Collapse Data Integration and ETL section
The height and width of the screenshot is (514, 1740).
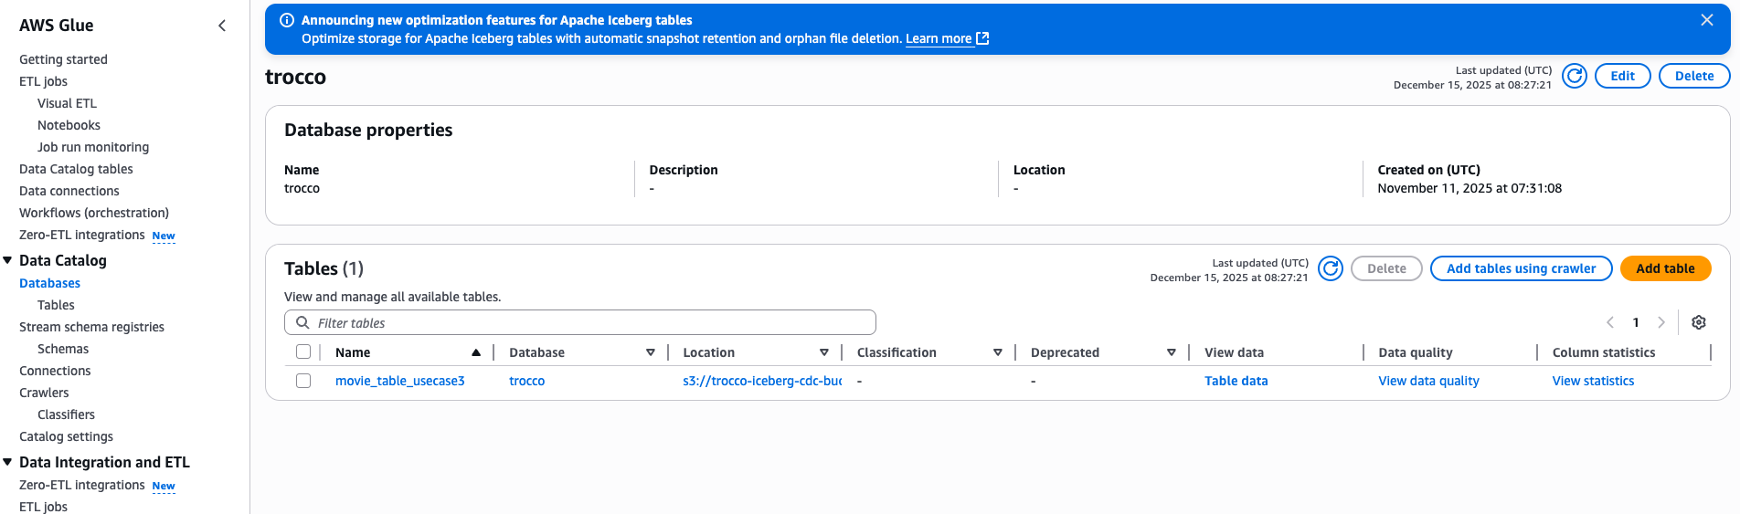coord(8,463)
